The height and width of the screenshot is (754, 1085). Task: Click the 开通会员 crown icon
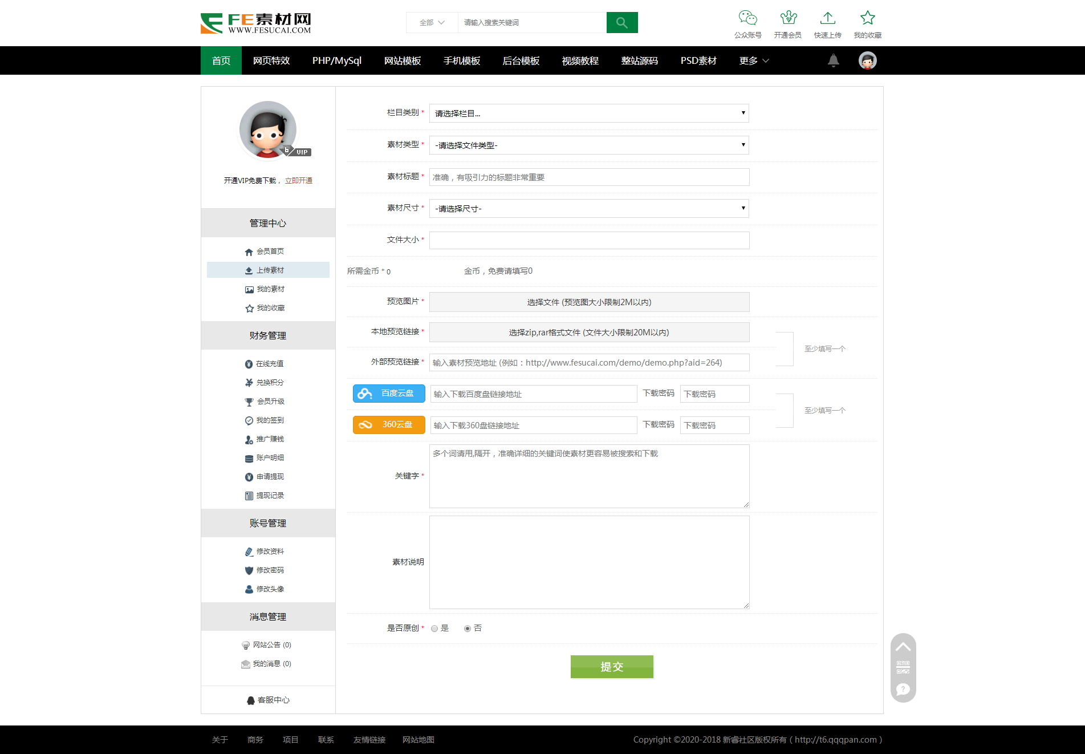click(788, 18)
